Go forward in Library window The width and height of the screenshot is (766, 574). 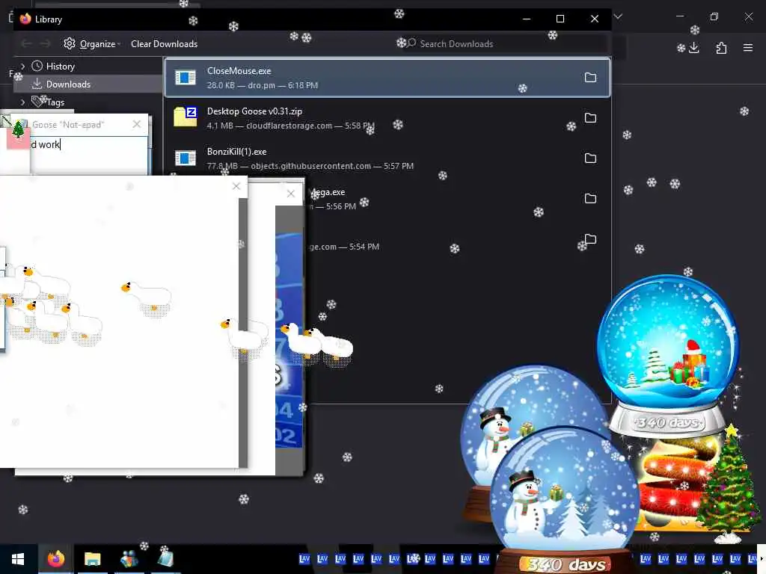coord(45,44)
